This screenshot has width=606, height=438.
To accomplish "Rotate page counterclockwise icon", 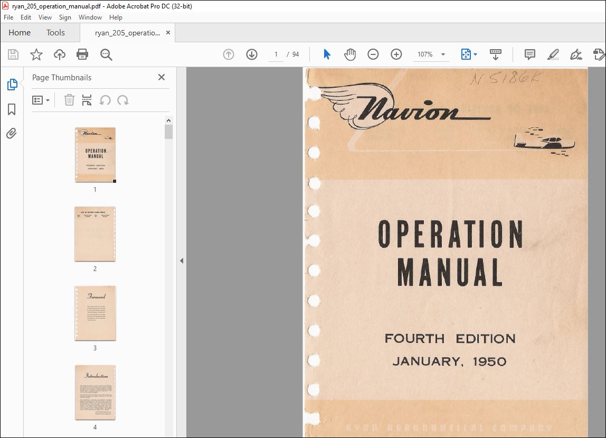I will 105,100.
